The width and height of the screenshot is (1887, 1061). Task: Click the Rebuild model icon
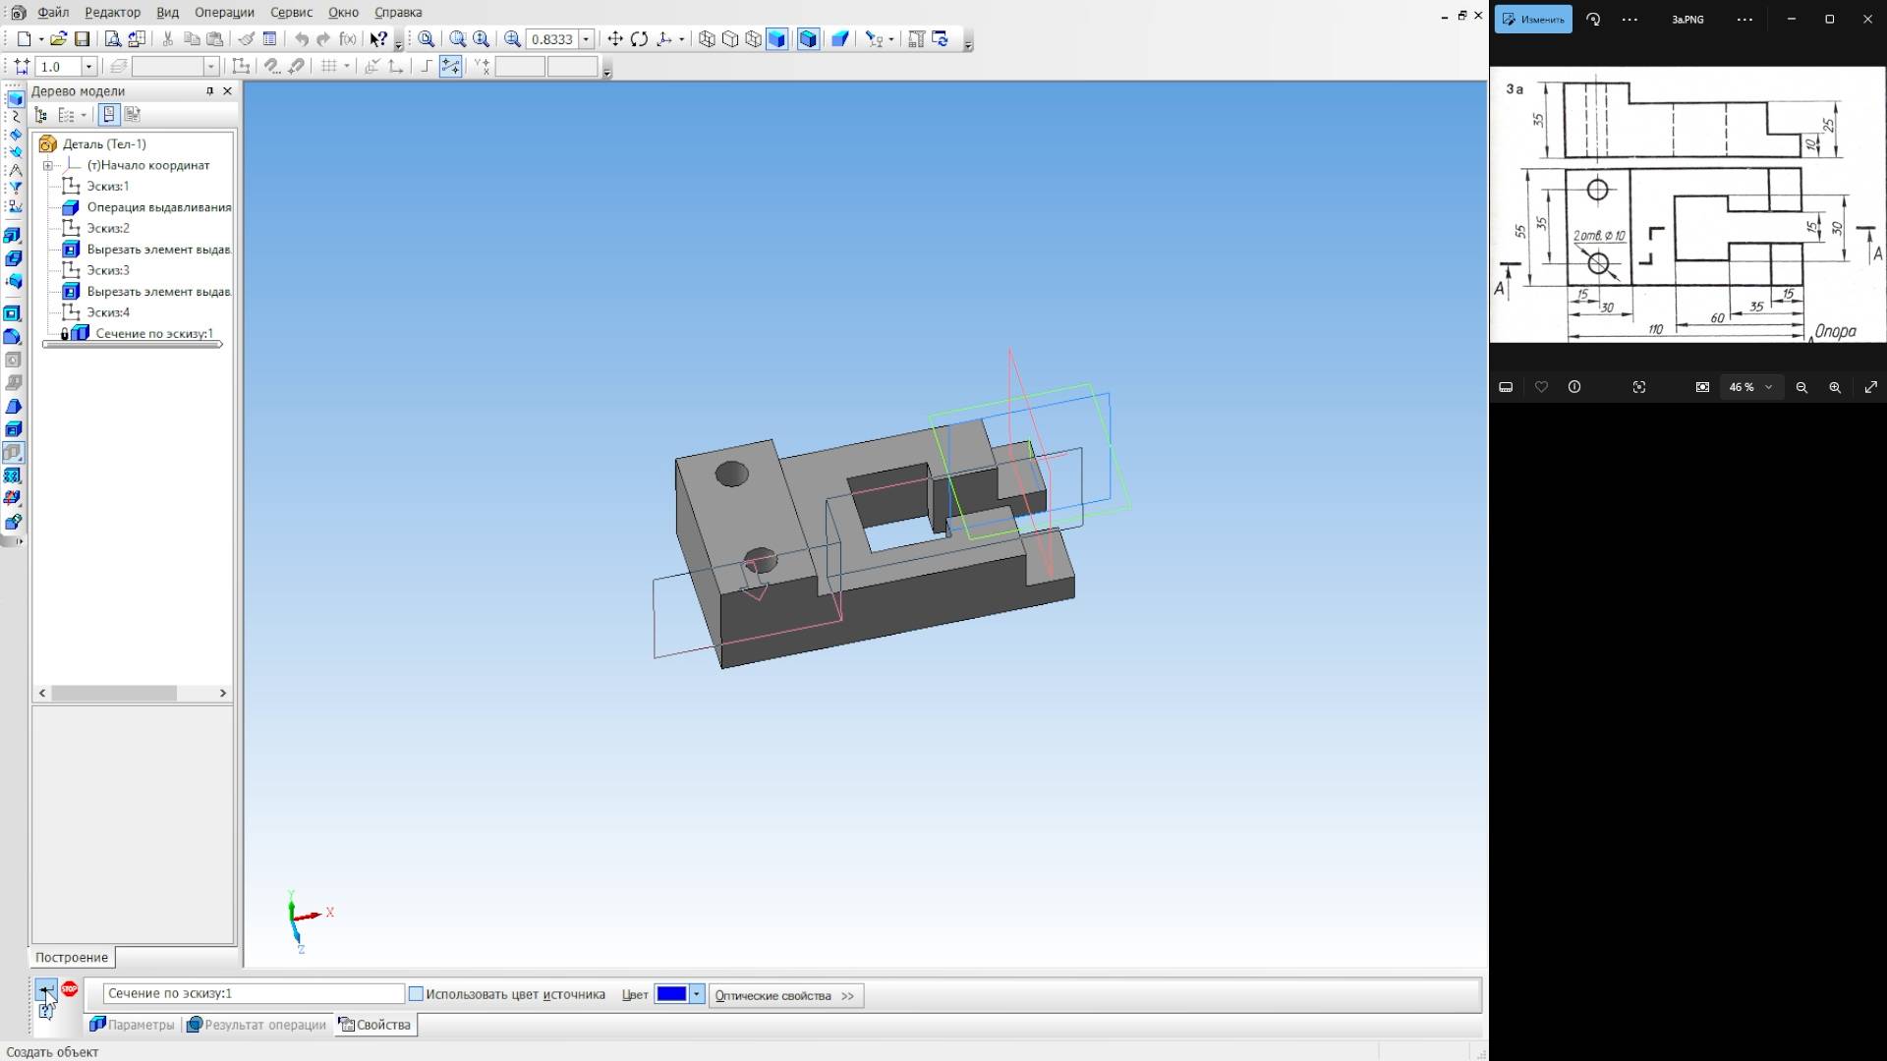click(941, 39)
